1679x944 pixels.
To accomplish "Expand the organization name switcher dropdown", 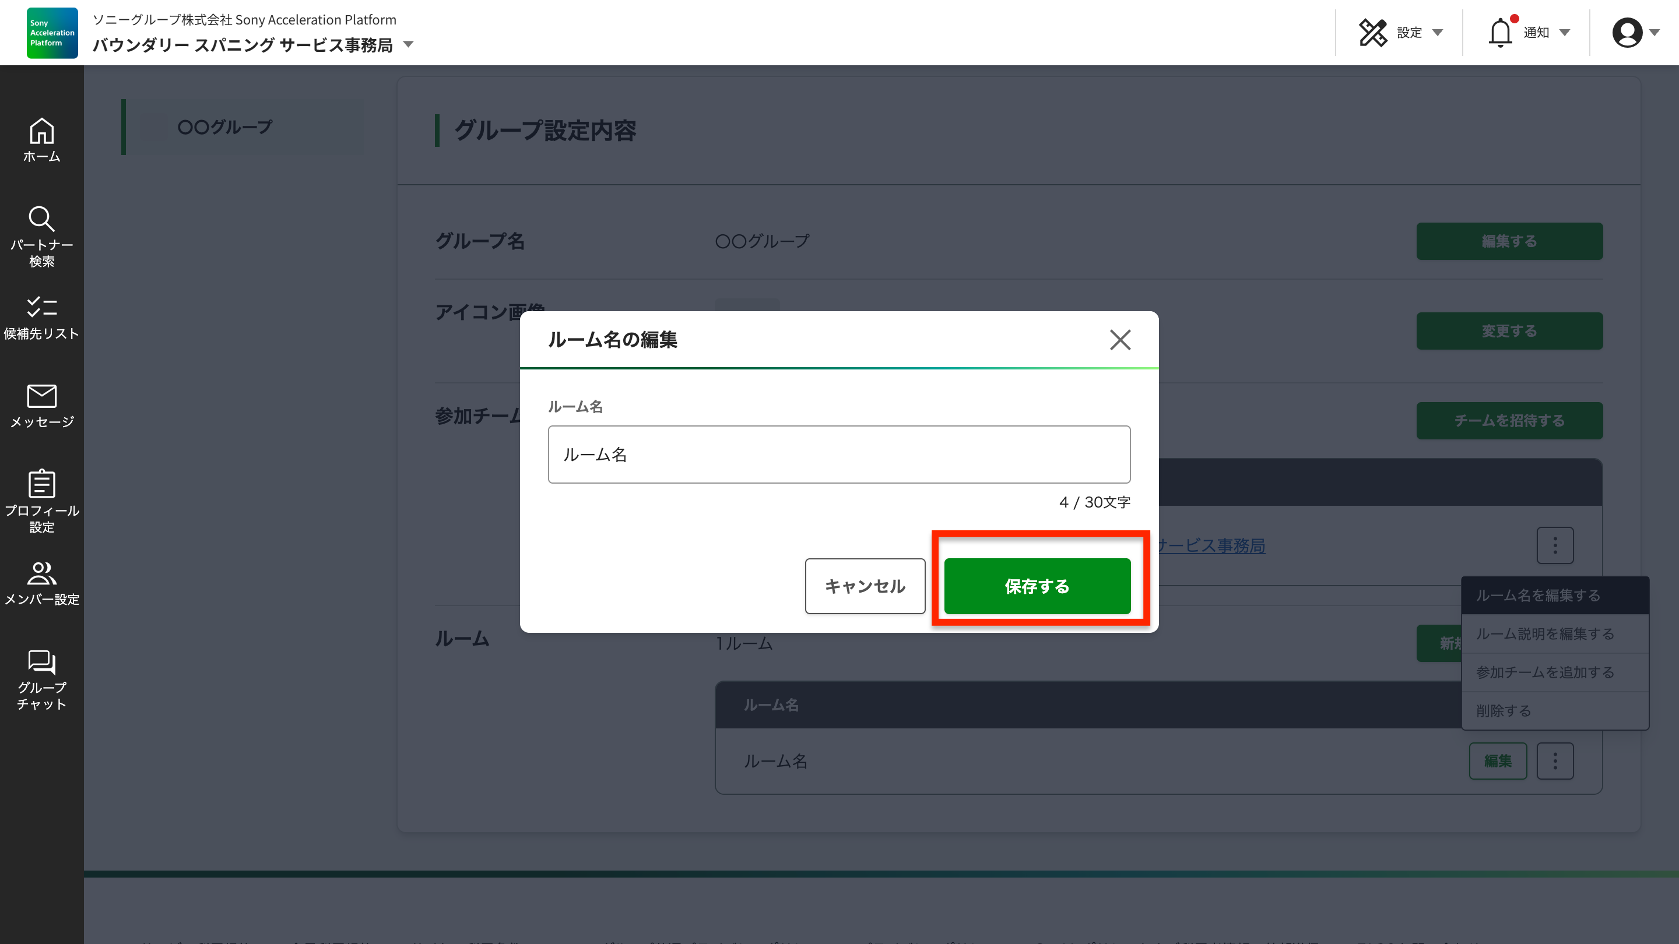I will click(409, 45).
